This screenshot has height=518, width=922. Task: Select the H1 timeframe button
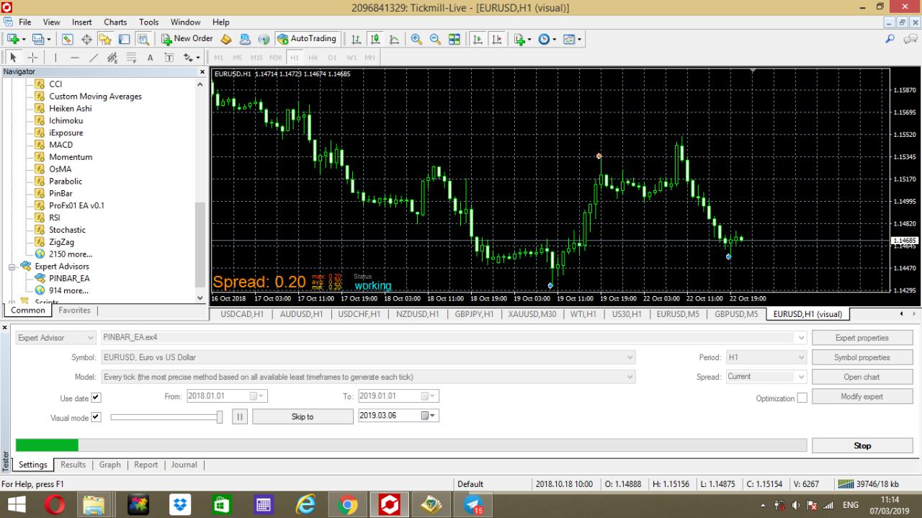pyautogui.click(x=294, y=58)
